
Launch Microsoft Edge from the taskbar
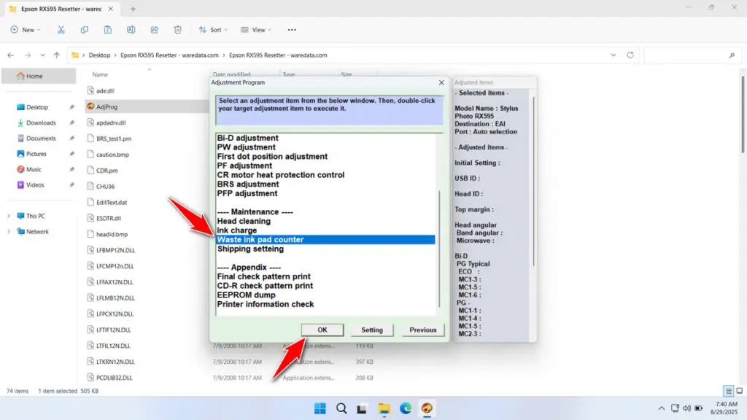(x=406, y=408)
